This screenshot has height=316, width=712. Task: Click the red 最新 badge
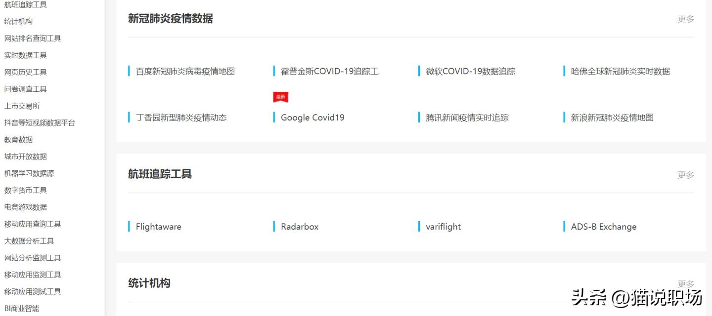tap(280, 97)
